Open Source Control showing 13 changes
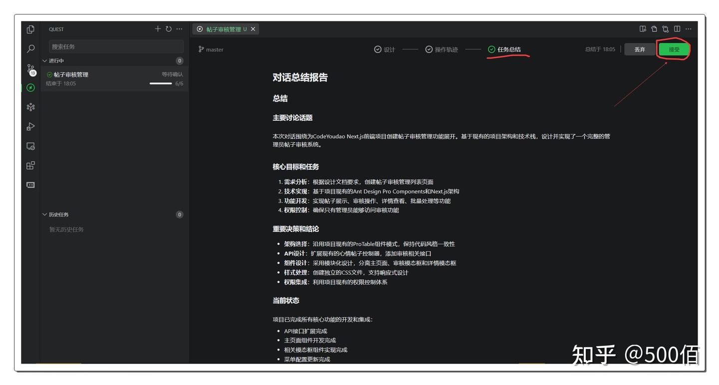The height and width of the screenshot is (385, 719). coord(30,69)
